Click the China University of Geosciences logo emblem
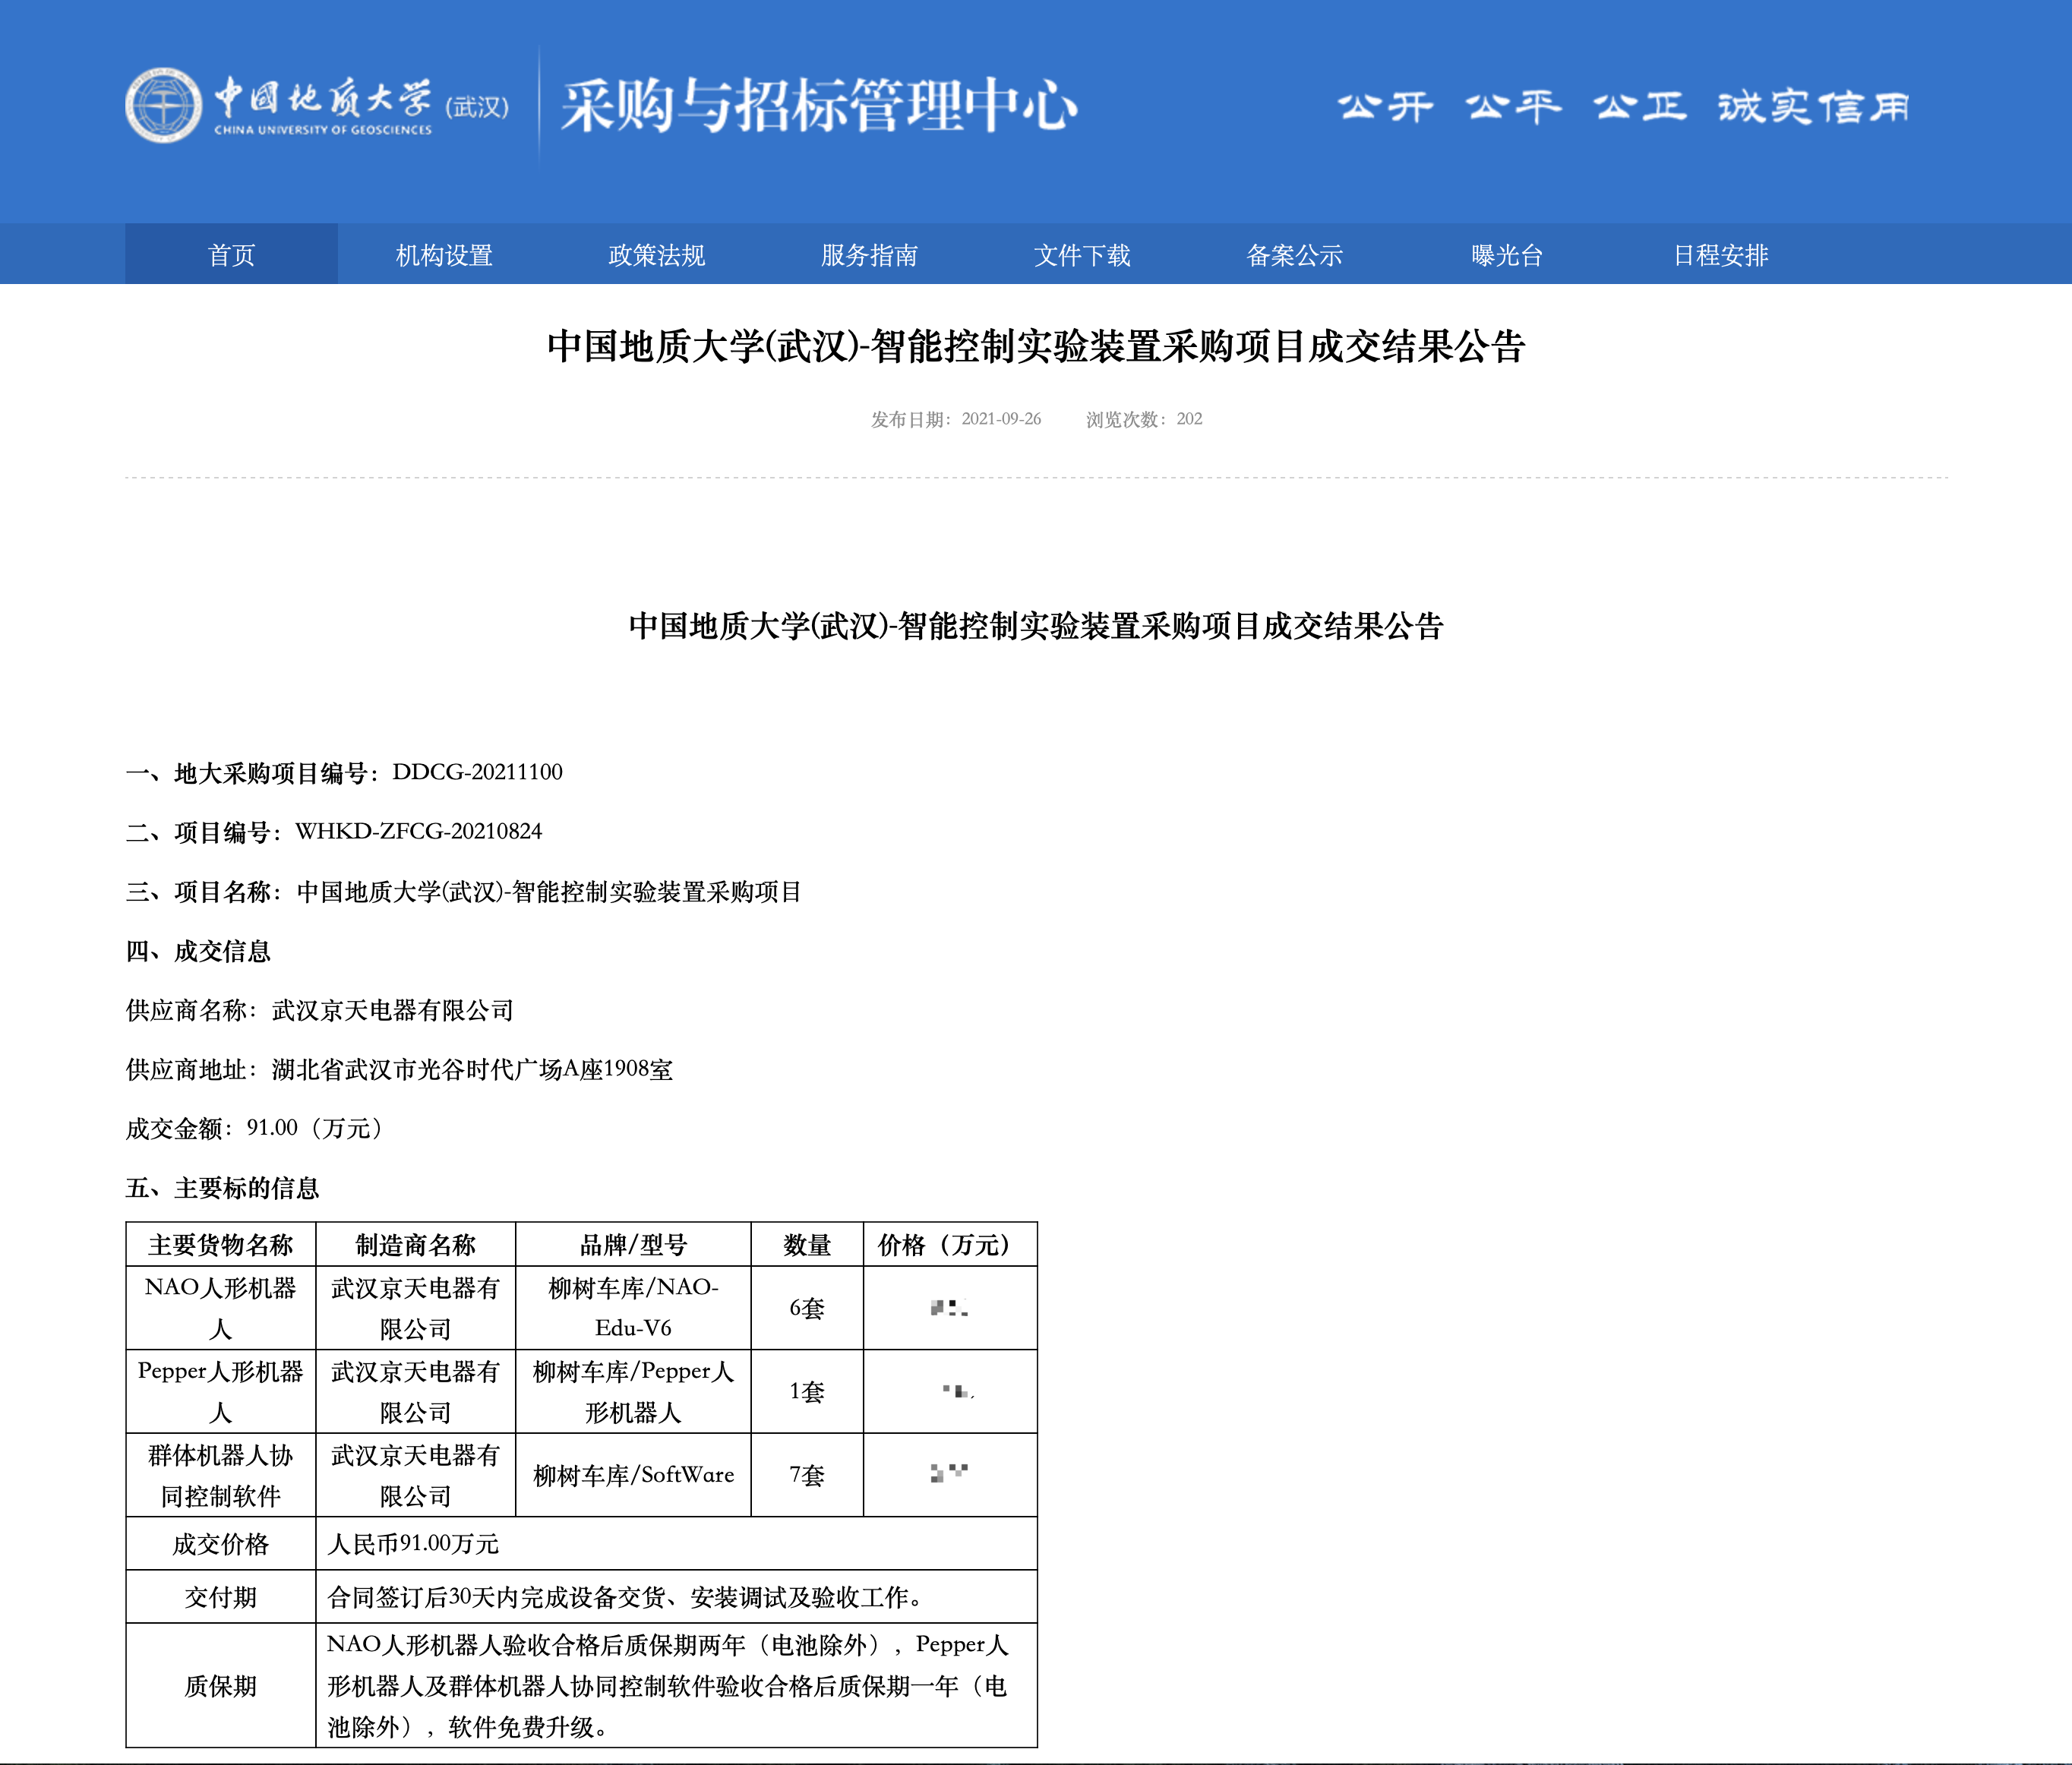Screen dimensions: 2072x1765 point(163,105)
